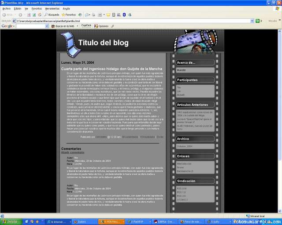This screenshot has width=282, height=225.
Task: Click the Añadir comentario link
Action: (73, 152)
